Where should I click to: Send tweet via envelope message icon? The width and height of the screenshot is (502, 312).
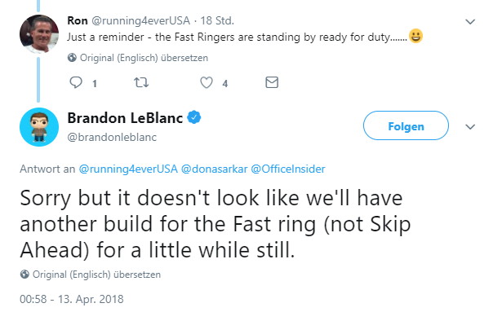(x=272, y=82)
